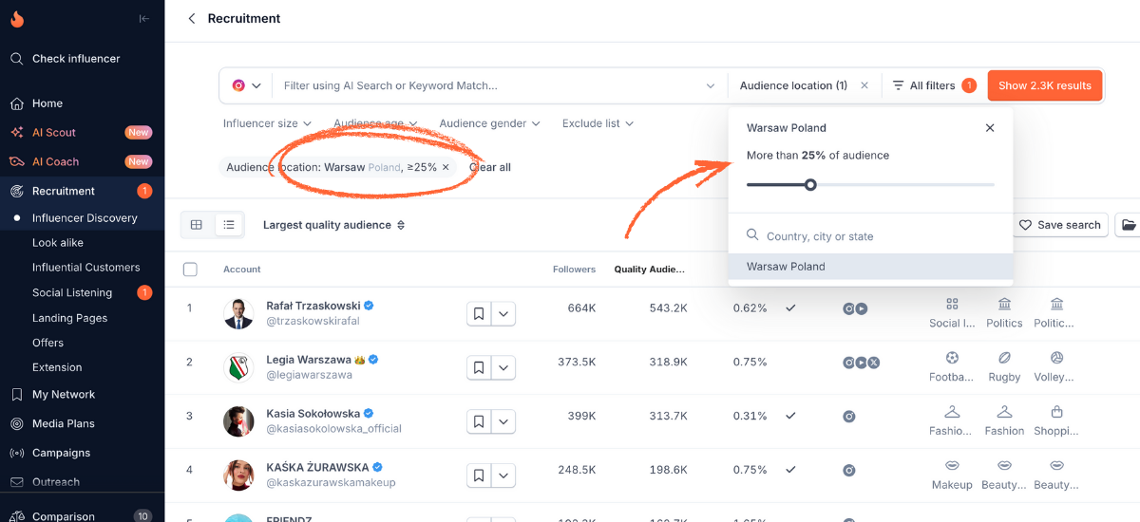Click the back arrow next to Recruitment
The width and height of the screenshot is (1140, 522).
(192, 19)
